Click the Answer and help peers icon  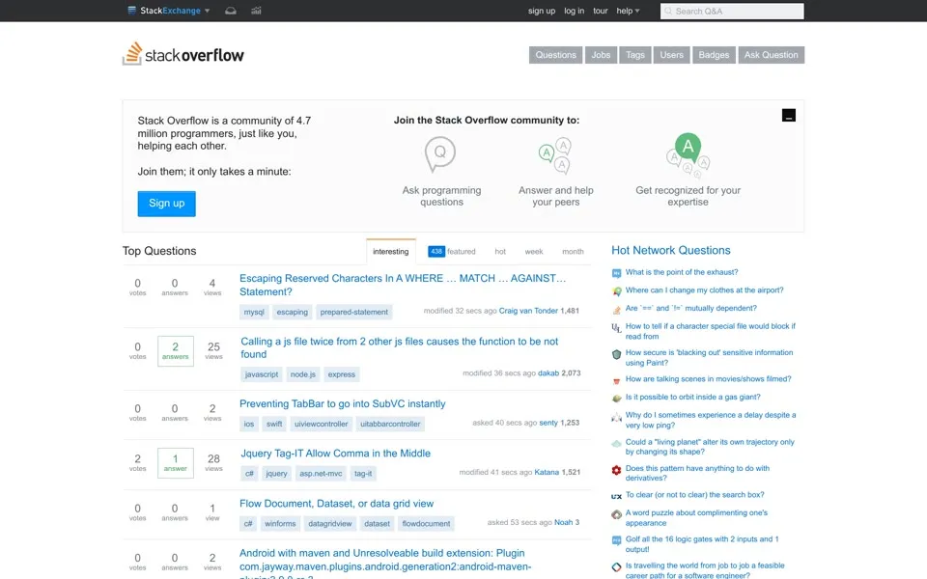[555, 155]
